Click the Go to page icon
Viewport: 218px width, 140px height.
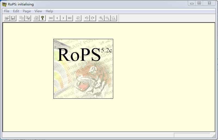tap(78, 18)
